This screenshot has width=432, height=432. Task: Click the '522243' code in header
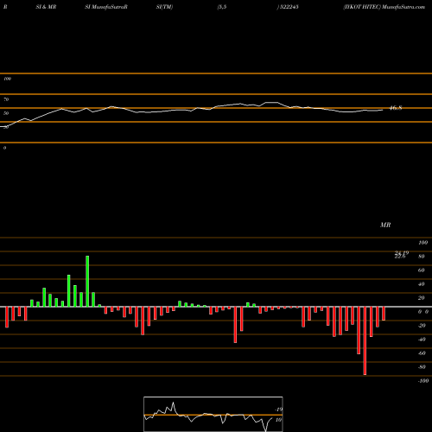[289, 7]
